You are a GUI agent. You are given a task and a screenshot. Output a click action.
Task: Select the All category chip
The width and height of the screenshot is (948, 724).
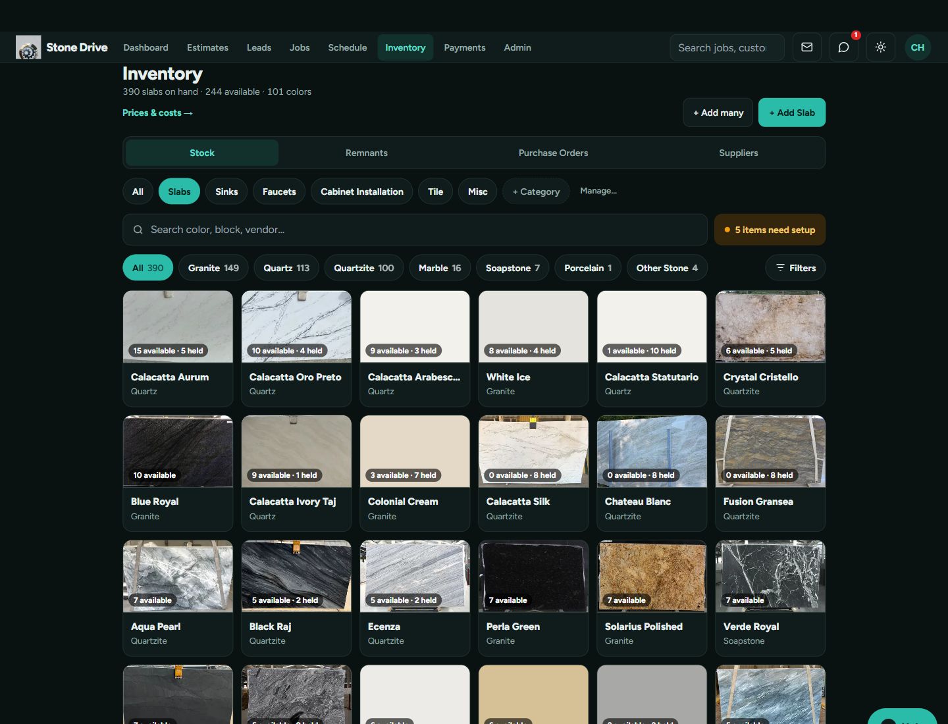(138, 192)
